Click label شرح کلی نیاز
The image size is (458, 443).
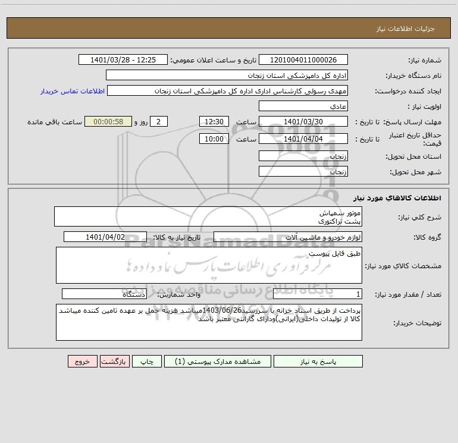point(420,217)
